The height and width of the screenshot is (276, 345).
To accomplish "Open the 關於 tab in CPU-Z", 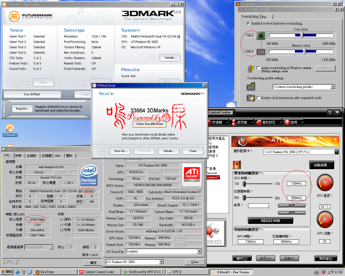I will pyautogui.click(x=70, y=156).
